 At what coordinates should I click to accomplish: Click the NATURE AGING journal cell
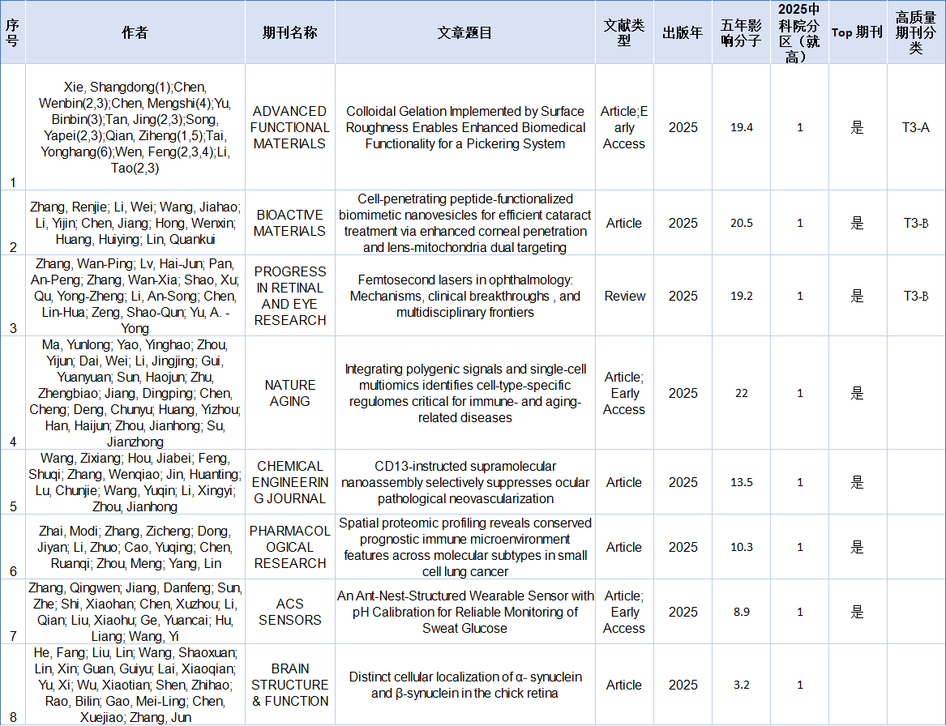coord(289,393)
